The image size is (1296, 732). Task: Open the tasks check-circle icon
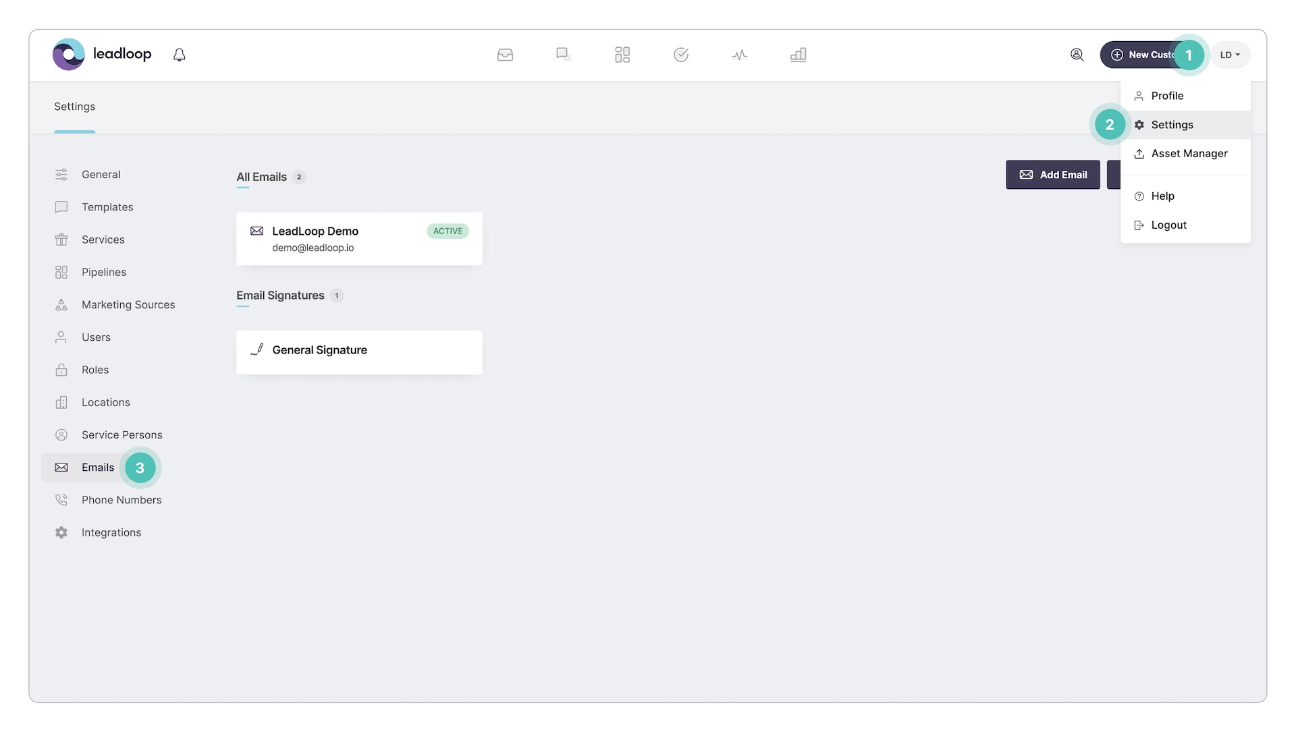[x=681, y=55]
